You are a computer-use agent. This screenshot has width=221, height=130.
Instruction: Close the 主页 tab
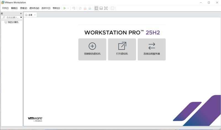[35, 15]
